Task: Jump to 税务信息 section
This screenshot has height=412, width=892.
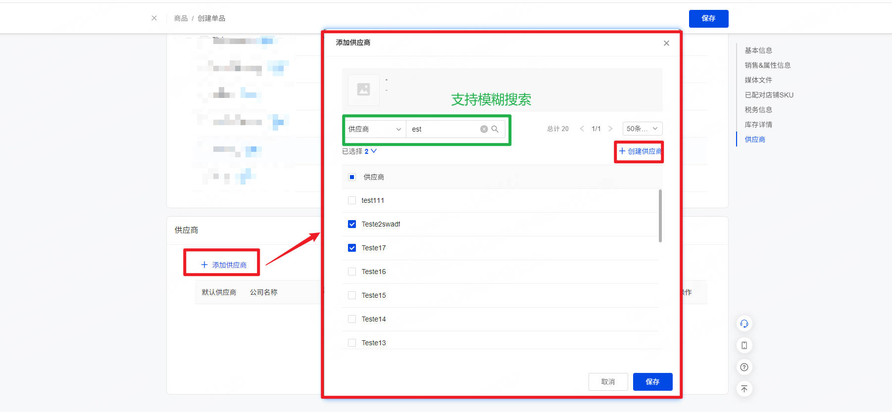Action: point(758,110)
